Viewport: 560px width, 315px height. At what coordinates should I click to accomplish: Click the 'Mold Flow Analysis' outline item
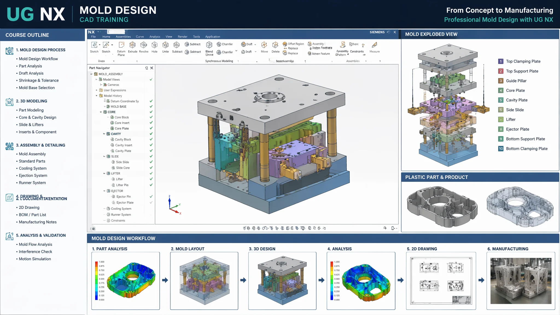point(35,244)
